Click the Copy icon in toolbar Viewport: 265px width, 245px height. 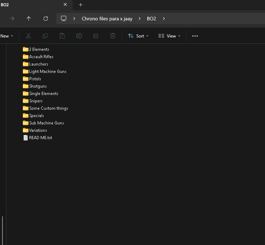tap(45, 36)
